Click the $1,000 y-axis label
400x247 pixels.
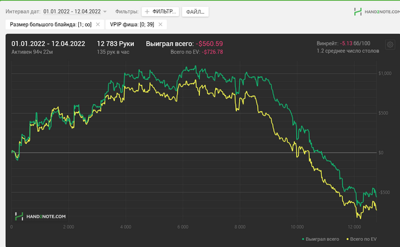(x=385, y=74)
